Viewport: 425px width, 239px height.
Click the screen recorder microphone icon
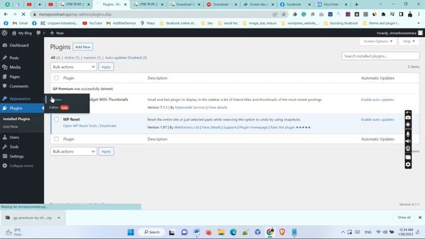point(408,133)
